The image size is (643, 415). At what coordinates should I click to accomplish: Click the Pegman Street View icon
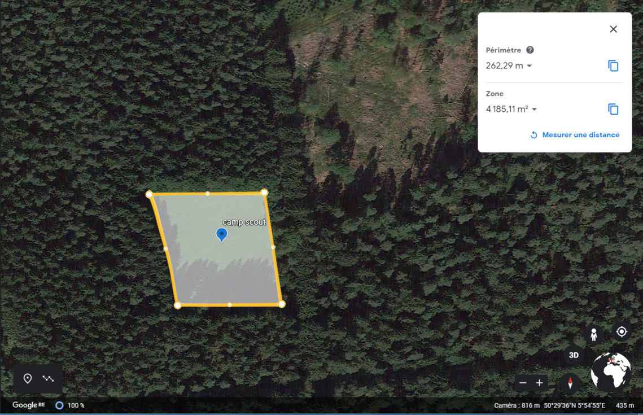coord(593,334)
